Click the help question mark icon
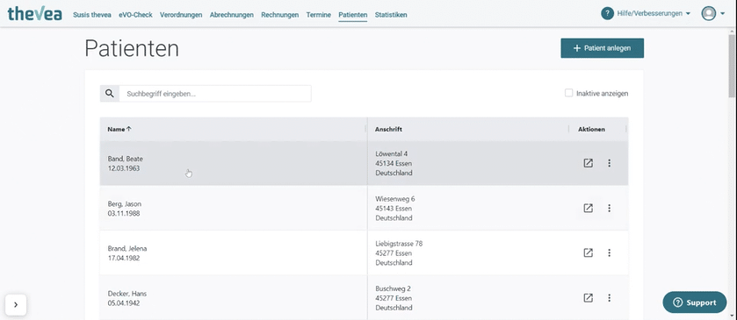Screen dimensions: 737x320 click(x=607, y=14)
